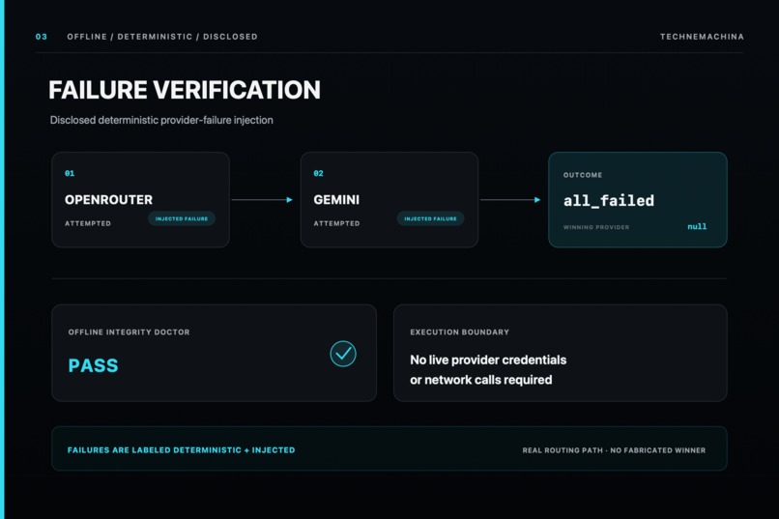This screenshot has height=519, width=779.
Task: Click step number 01 on the OpenRouter card
Action: tap(70, 173)
